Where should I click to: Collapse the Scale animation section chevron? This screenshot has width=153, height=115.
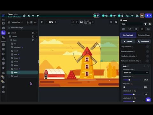point(148,66)
